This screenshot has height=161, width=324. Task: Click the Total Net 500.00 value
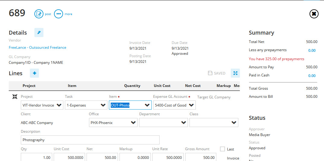312,42
